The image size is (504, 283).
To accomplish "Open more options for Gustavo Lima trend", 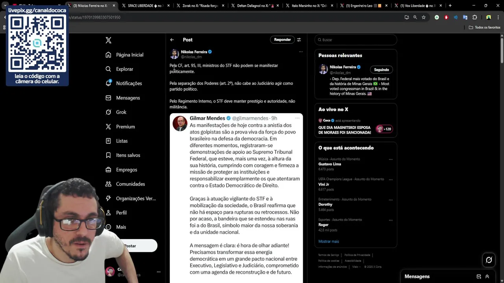I will tap(391, 159).
